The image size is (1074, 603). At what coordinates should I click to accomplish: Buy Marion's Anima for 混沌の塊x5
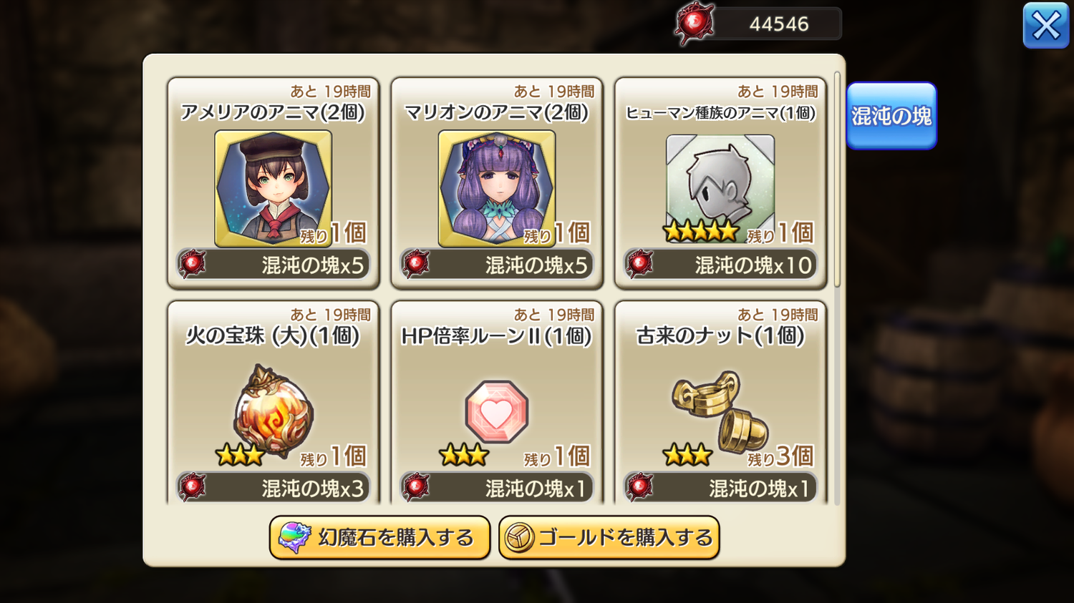point(496,265)
